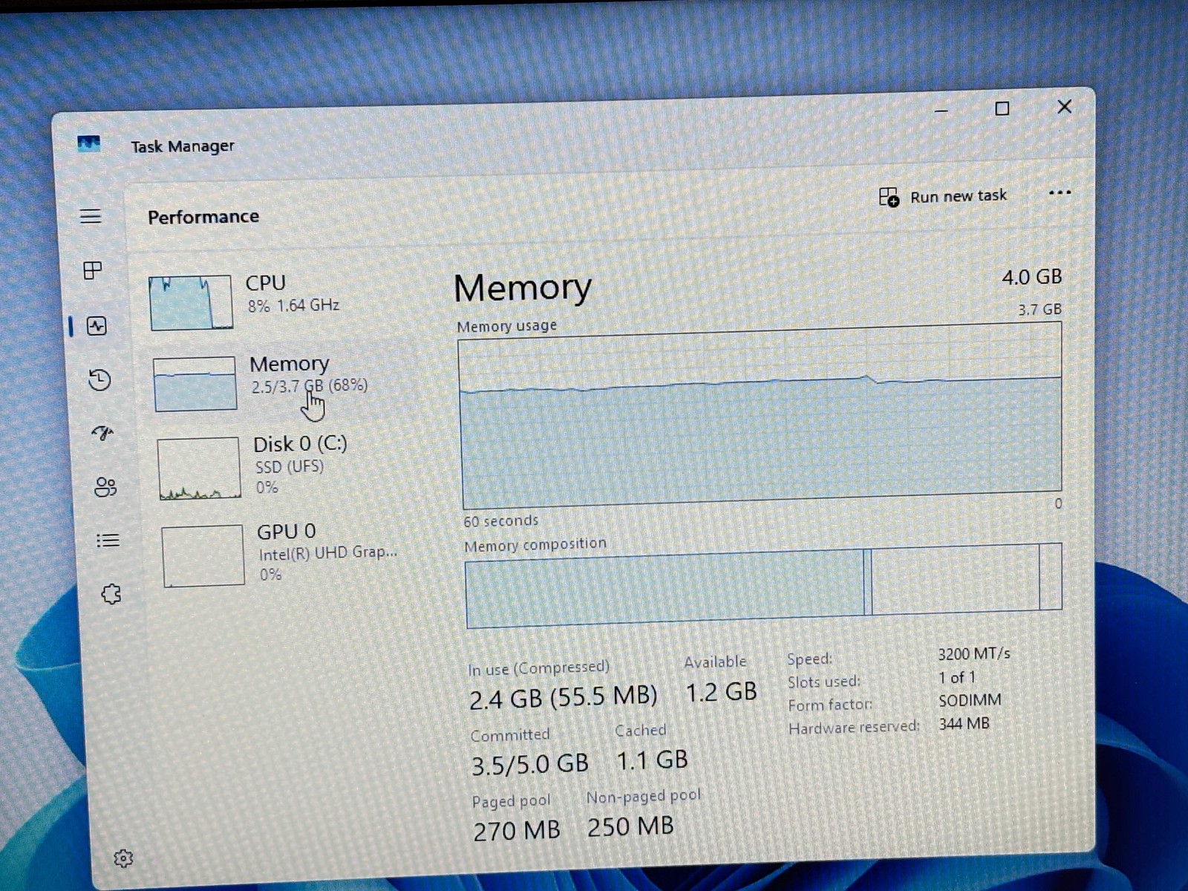Click the 4.0 GB total memory value
This screenshot has width=1188, height=891.
(x=1031, y=277)
